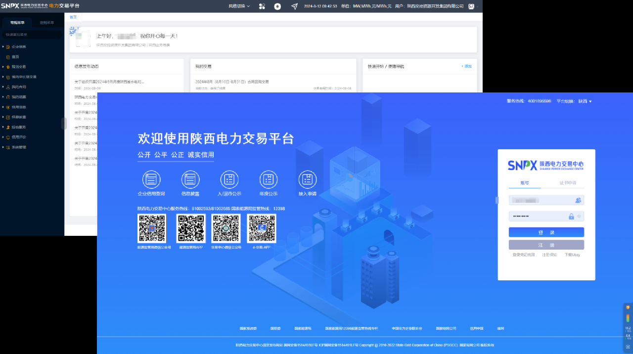Viewport: 633px width, 354px height.
Task: Click the 入/退市公示 icon
Action: coord(229,179)
